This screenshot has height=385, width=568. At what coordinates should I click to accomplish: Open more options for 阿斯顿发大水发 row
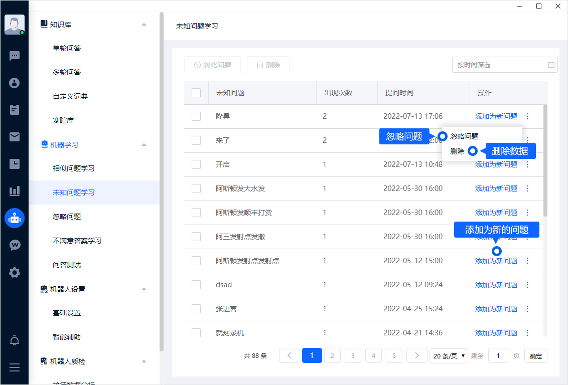point(527,188)
